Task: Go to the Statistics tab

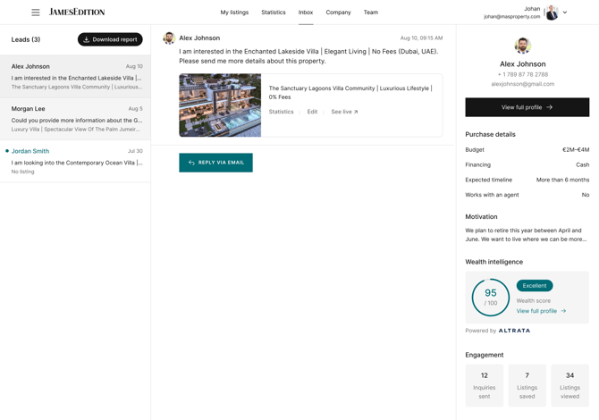Action: tap(274, 13)
